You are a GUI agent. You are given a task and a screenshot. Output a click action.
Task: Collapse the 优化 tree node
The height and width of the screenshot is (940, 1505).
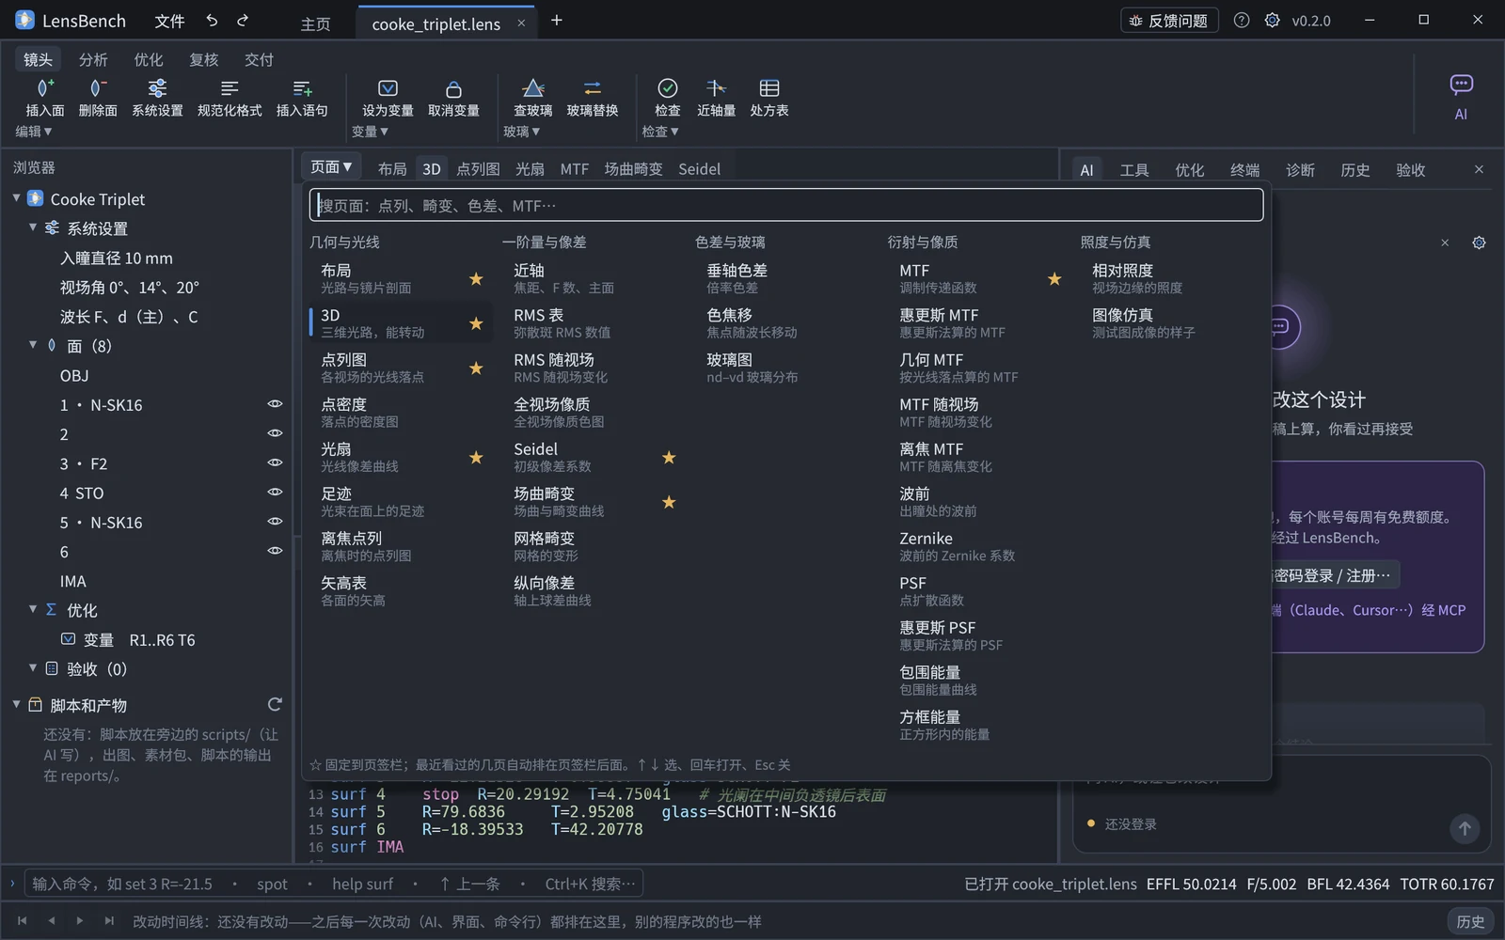[33, 609]
